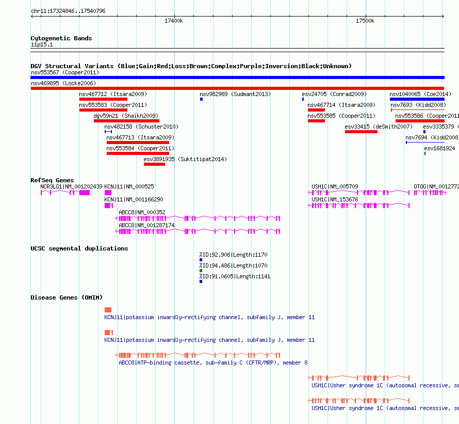Click the Disease Genes (OMIM) track title

pos(67,297)
